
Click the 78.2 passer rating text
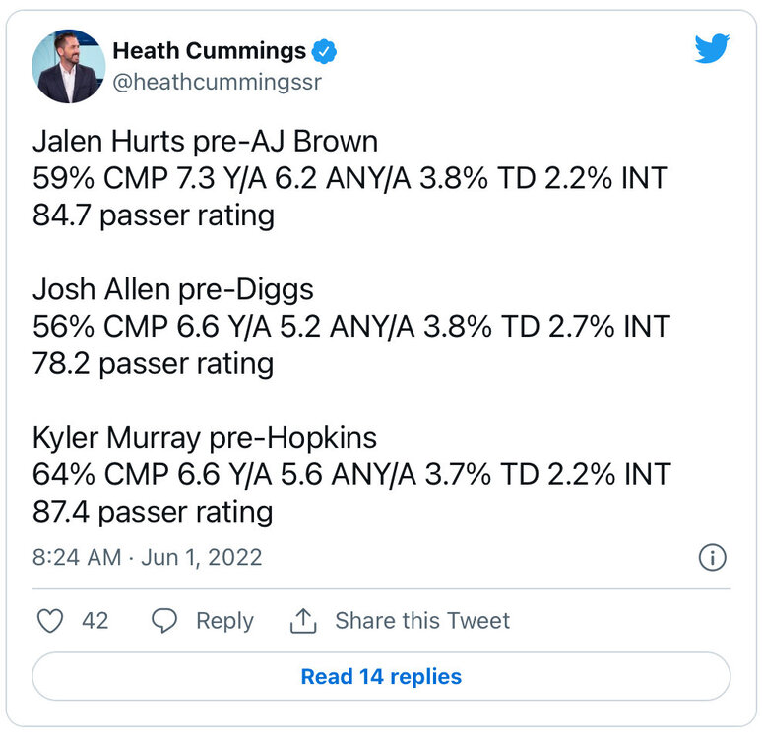point(153,364)
